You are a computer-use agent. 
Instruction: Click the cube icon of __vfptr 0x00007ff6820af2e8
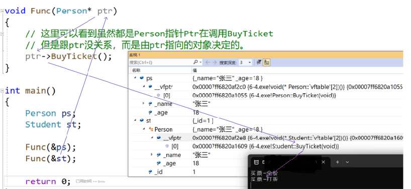[x=159, y=137]
